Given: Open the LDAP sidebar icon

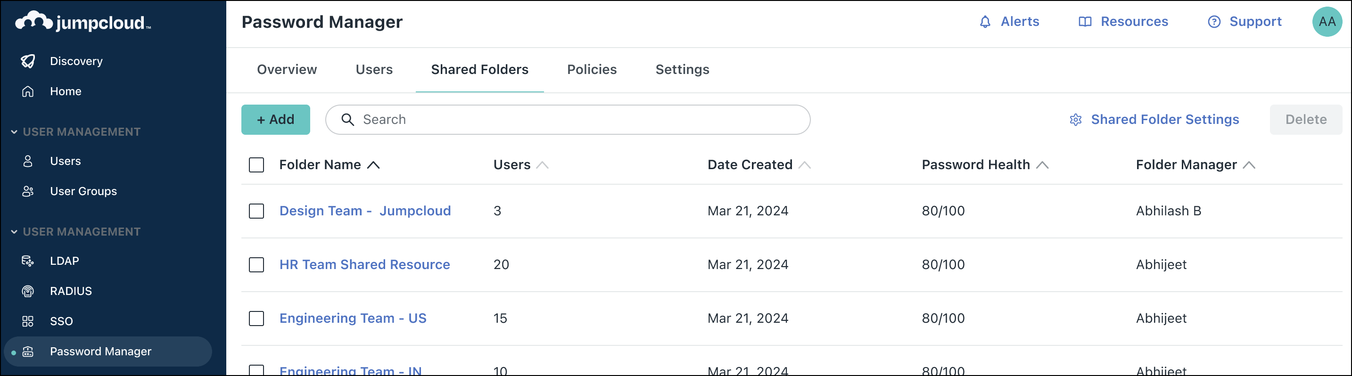Looking at the screenshot, I should (28, 261).
